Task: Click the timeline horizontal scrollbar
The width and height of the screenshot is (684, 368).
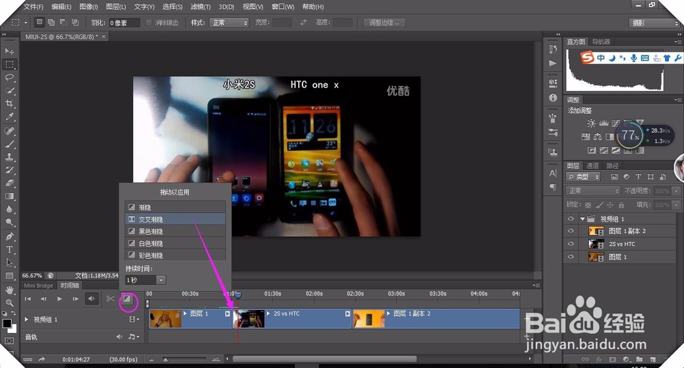Action: (324, 359)
